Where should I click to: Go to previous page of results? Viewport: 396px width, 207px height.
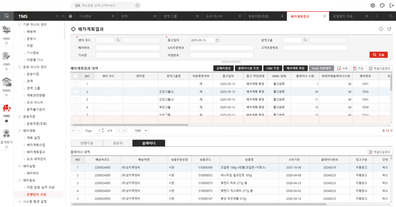[x=79, y=130]
